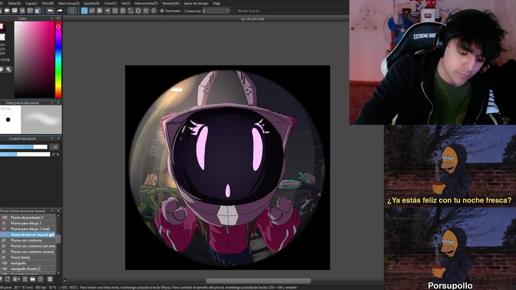
Task: Select brush Aerógrafo (fuerte 2)
Action: coord(27,269)
